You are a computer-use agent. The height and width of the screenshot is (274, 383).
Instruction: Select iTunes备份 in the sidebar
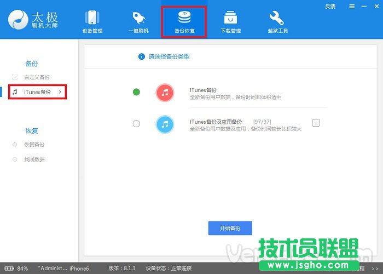(x=37, y=92)
